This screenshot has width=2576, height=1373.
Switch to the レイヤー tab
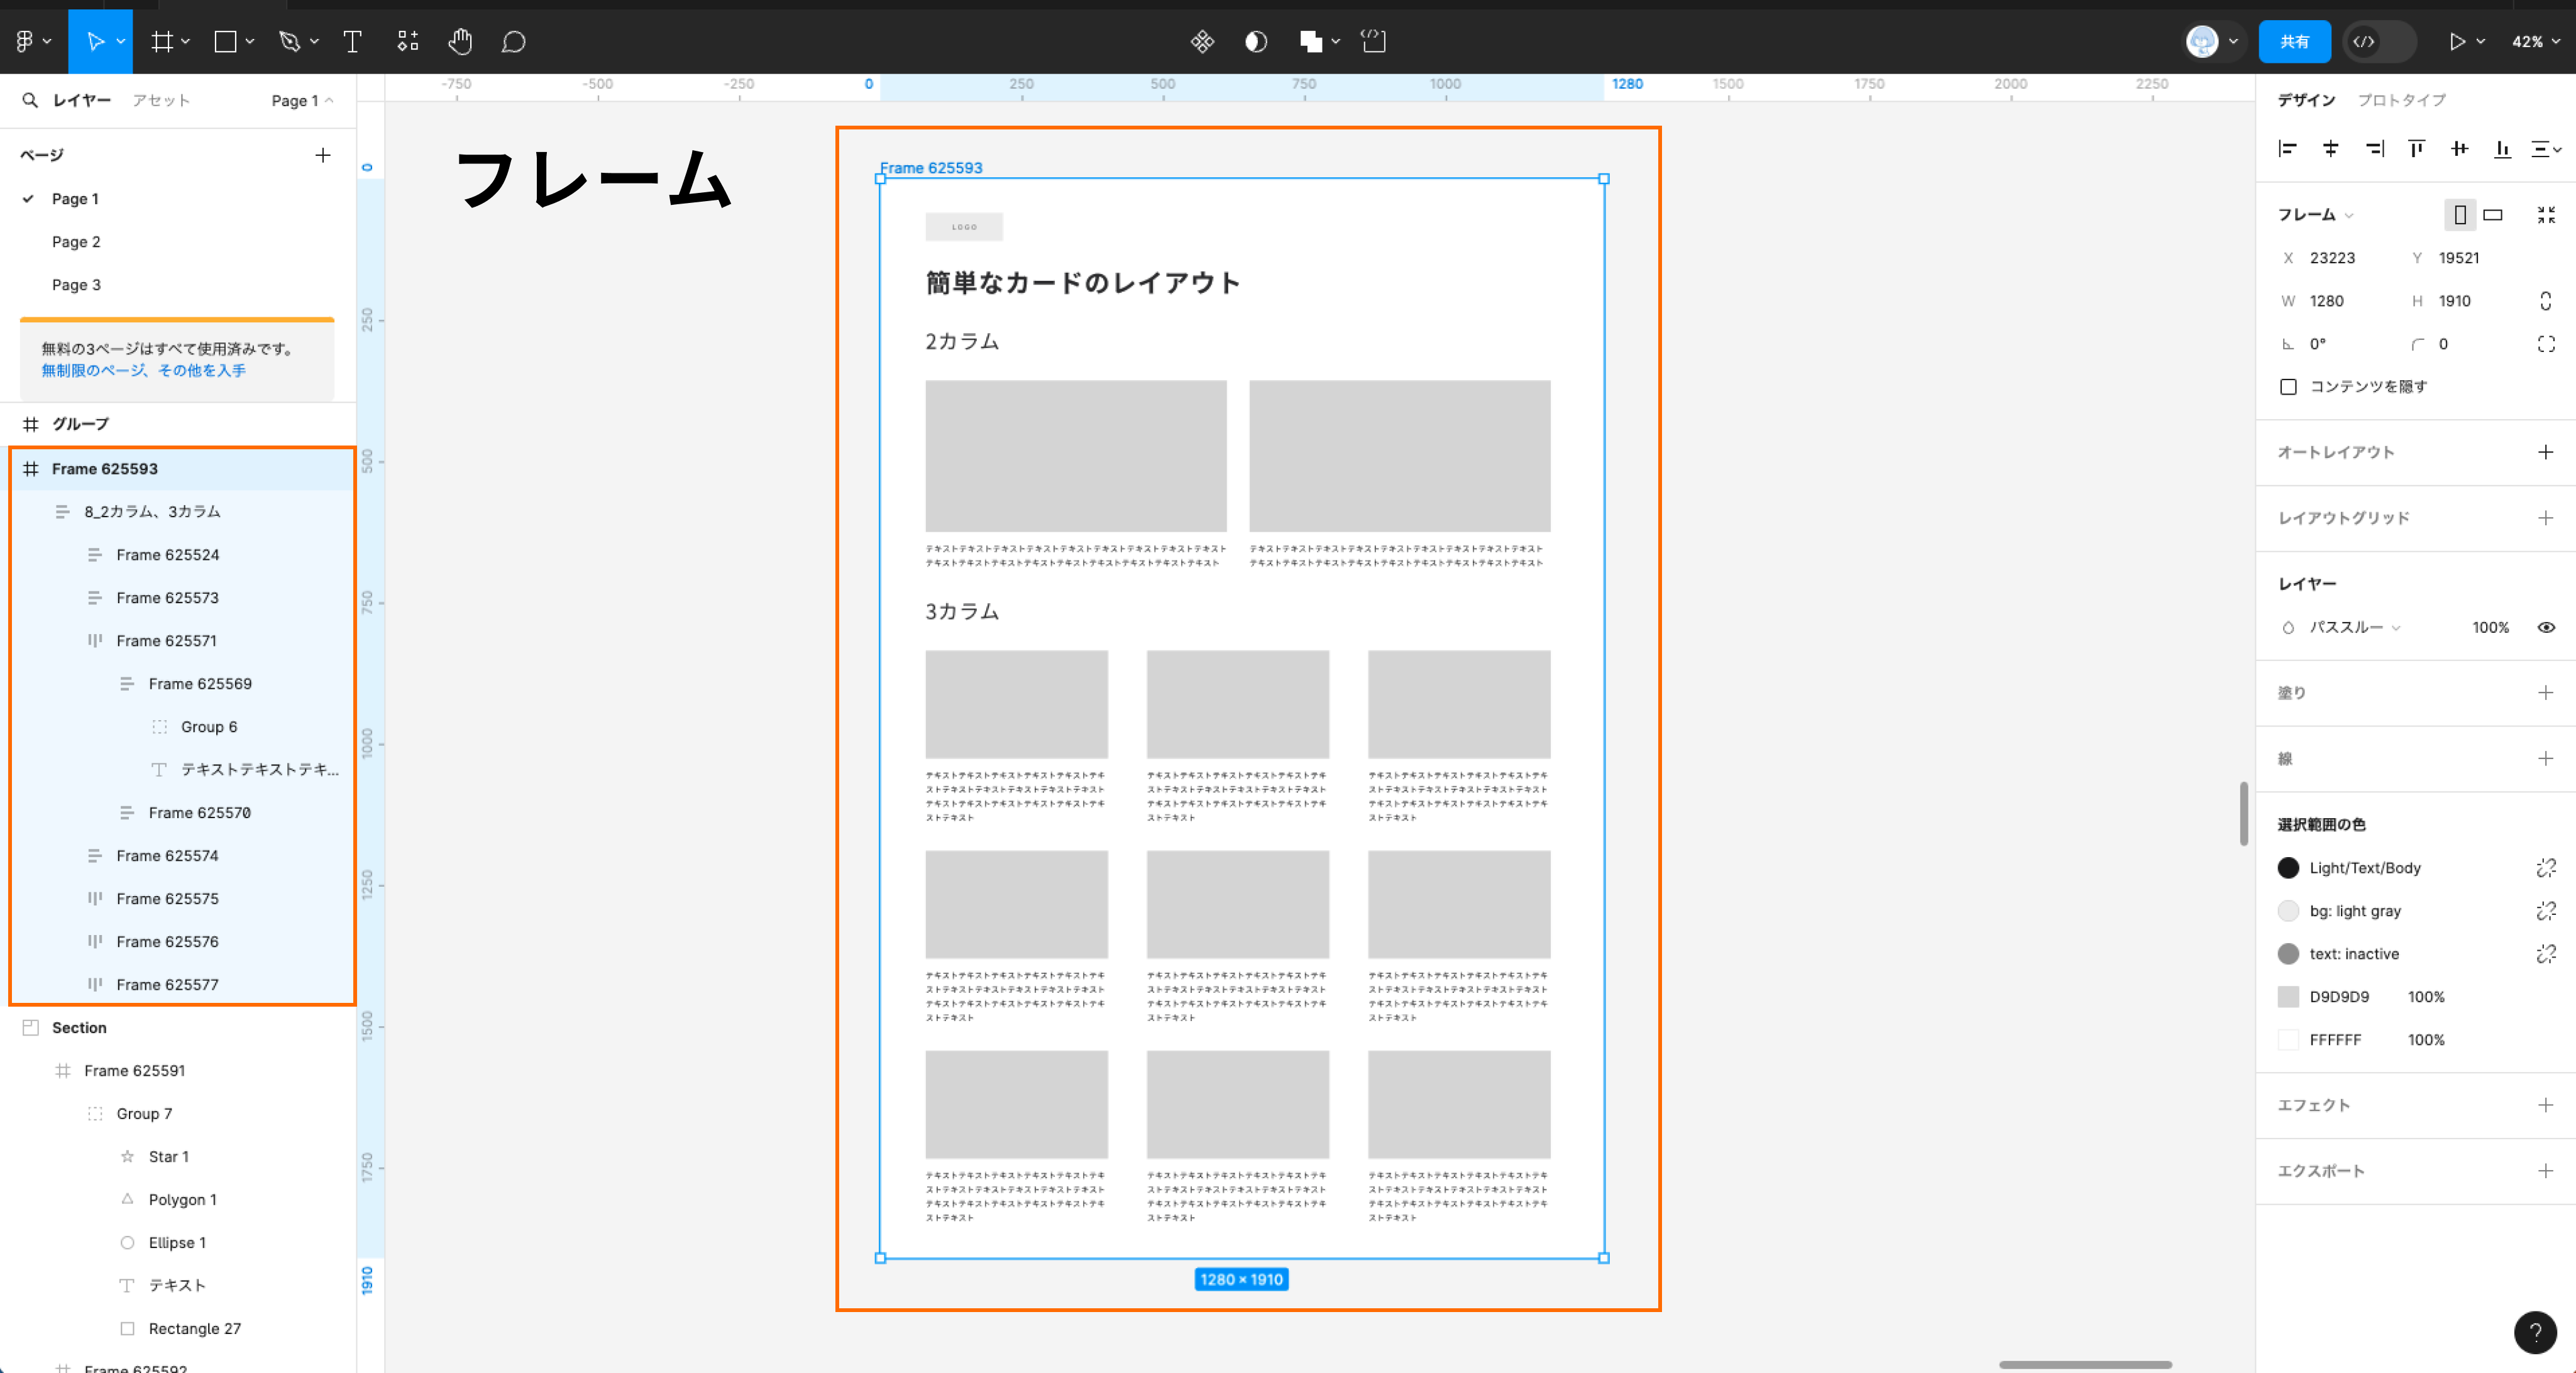tap(82, 100)
